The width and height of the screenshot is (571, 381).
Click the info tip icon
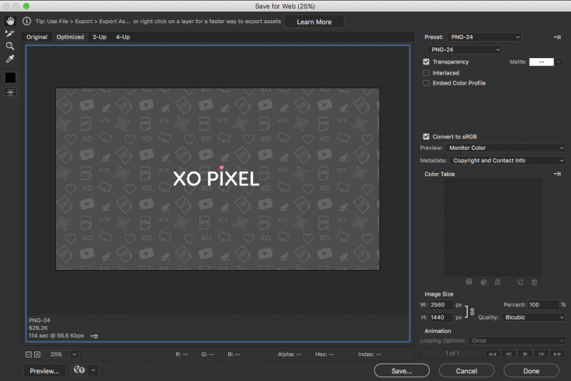pos(26,21)
